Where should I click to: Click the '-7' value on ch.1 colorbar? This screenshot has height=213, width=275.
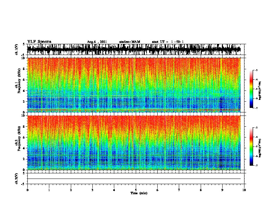(x=256, y=108)
